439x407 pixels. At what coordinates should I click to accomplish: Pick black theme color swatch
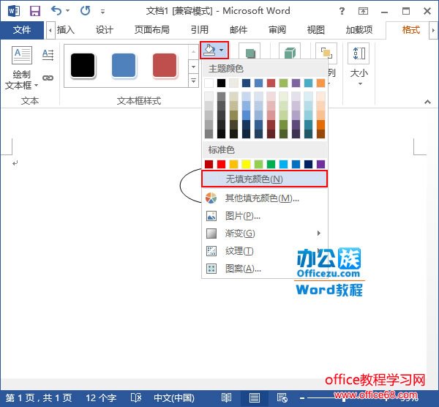coord(221,83)
